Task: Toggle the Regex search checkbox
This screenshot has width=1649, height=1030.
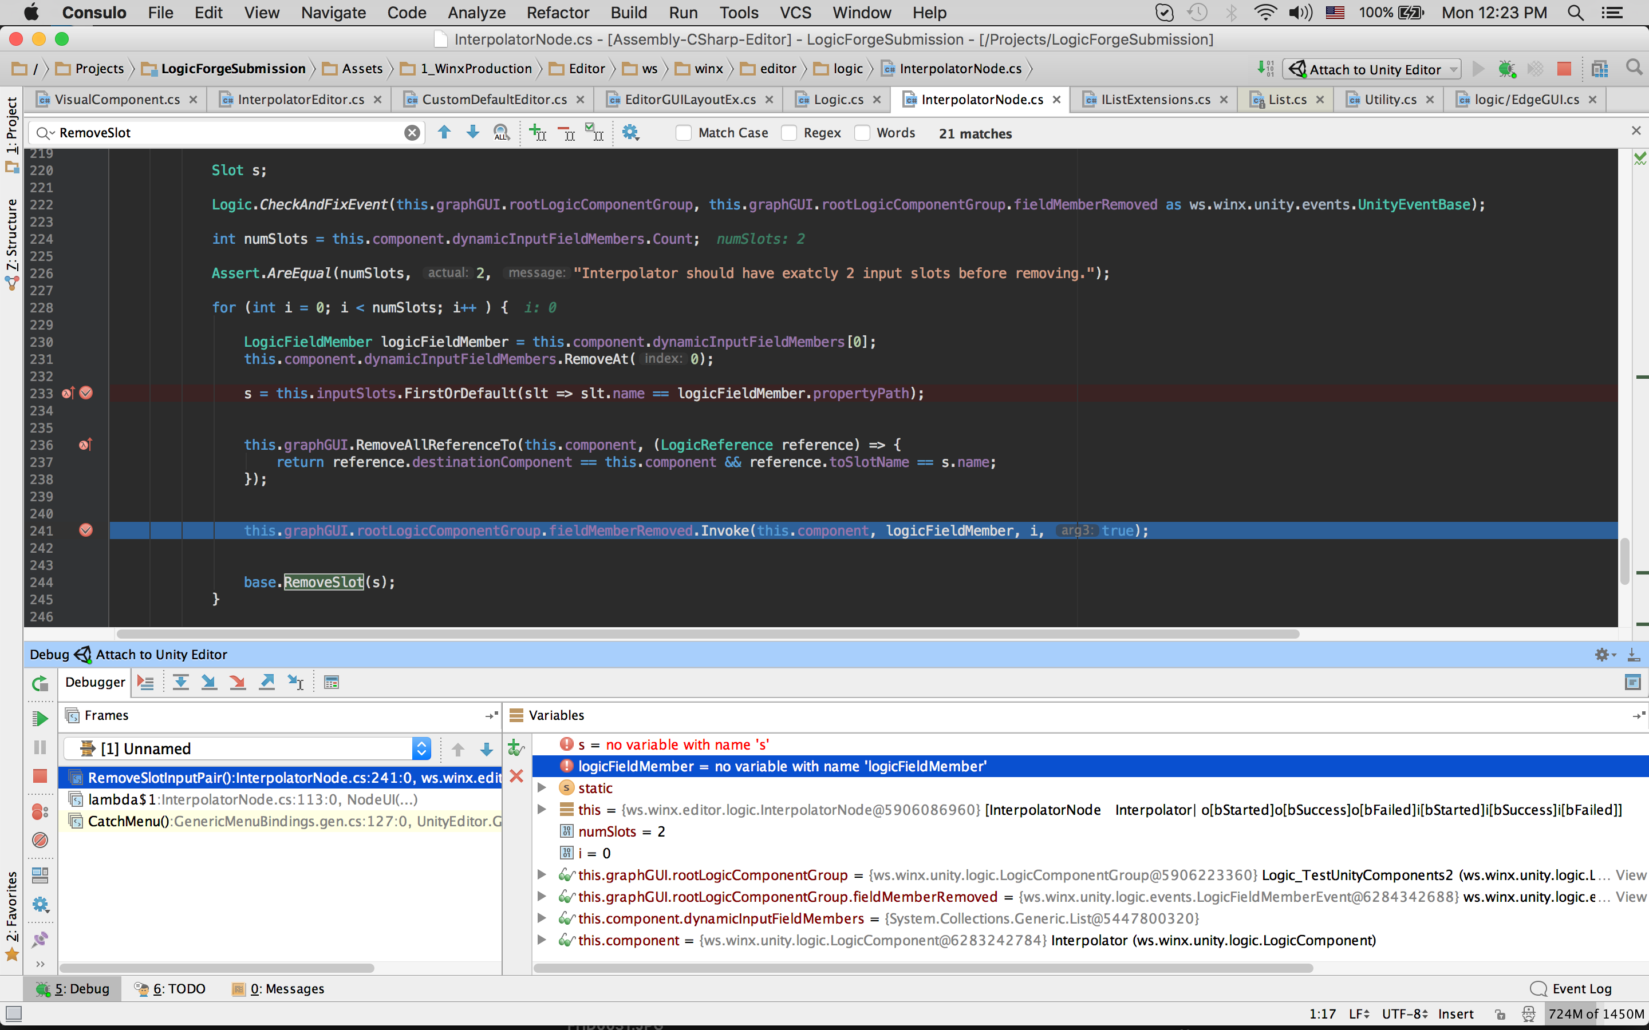Action: pyautogui.click(x=789, y=133)
